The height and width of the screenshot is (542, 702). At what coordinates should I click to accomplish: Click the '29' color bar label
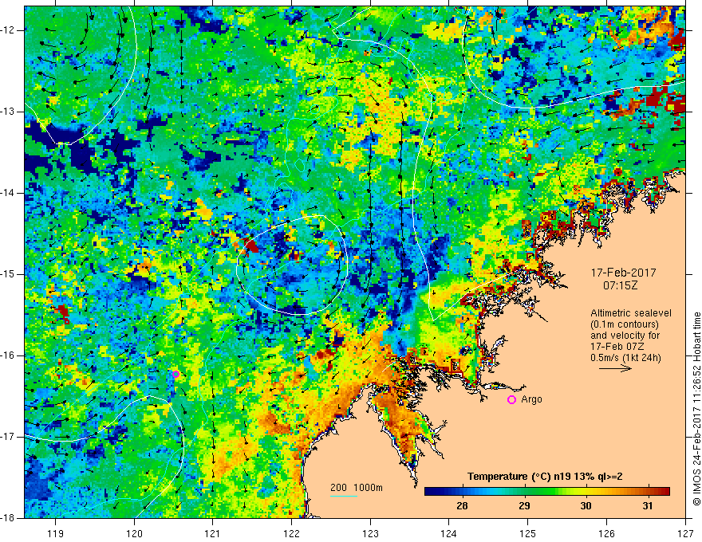(524, 506)
